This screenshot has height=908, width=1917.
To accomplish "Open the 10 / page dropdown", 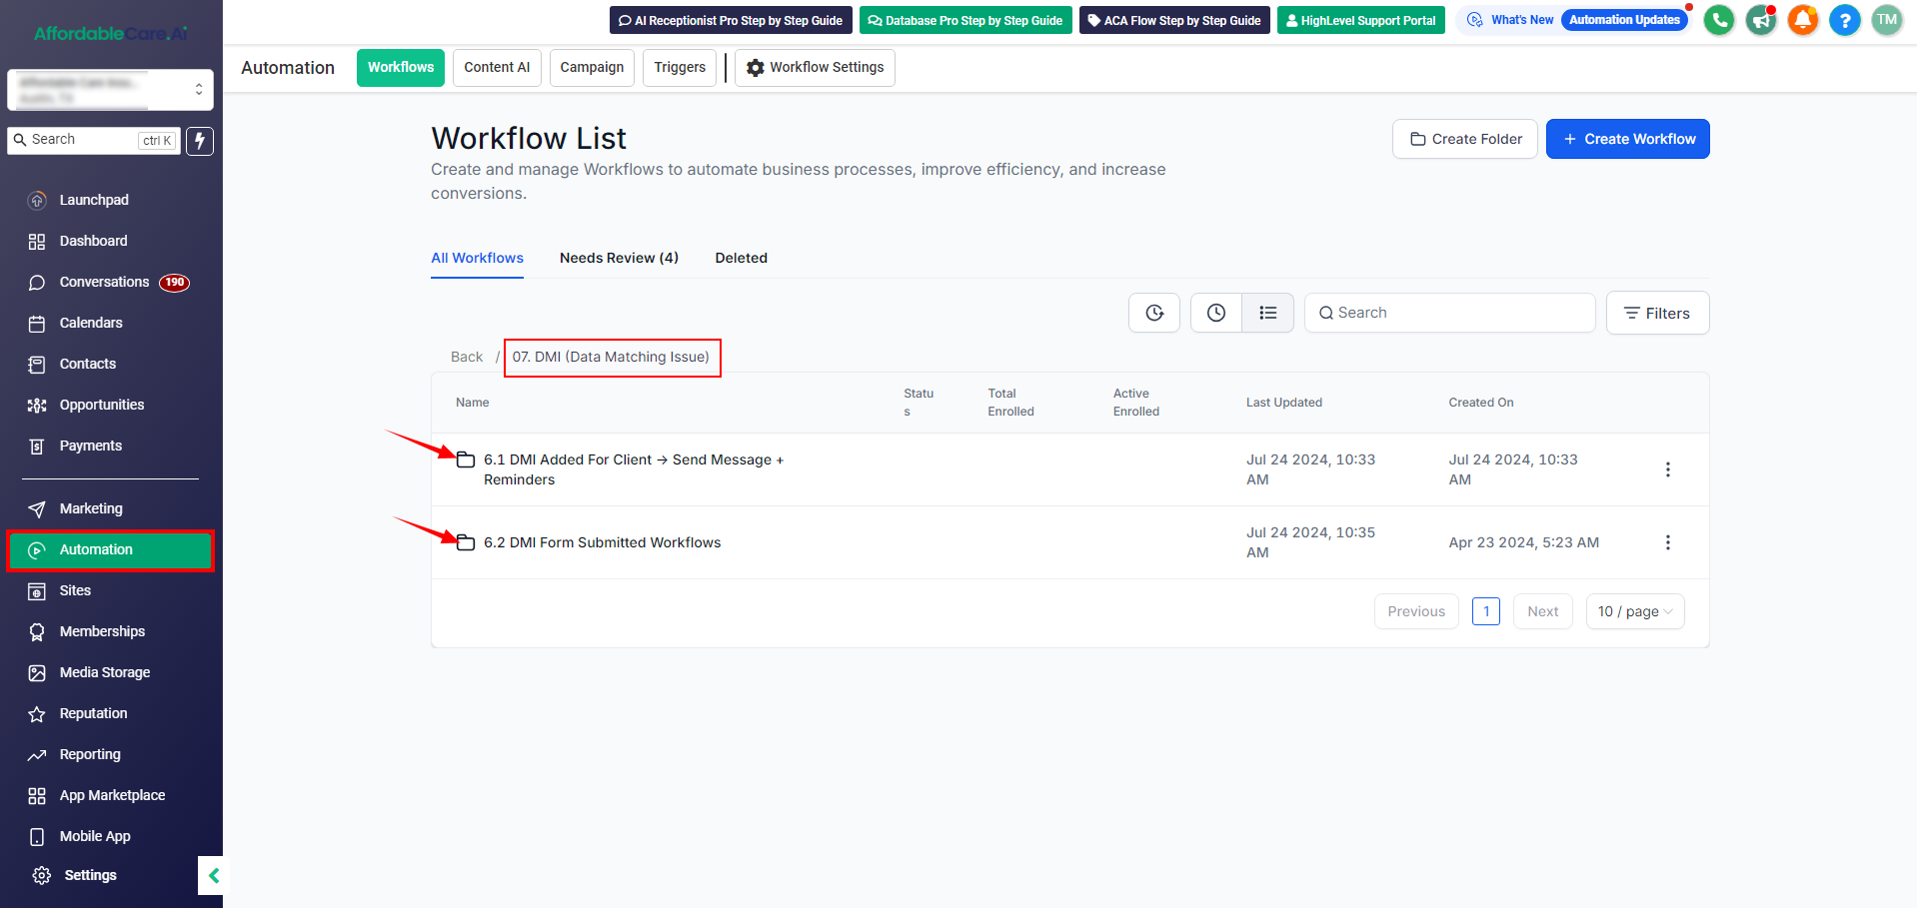I will point(1634,611).
